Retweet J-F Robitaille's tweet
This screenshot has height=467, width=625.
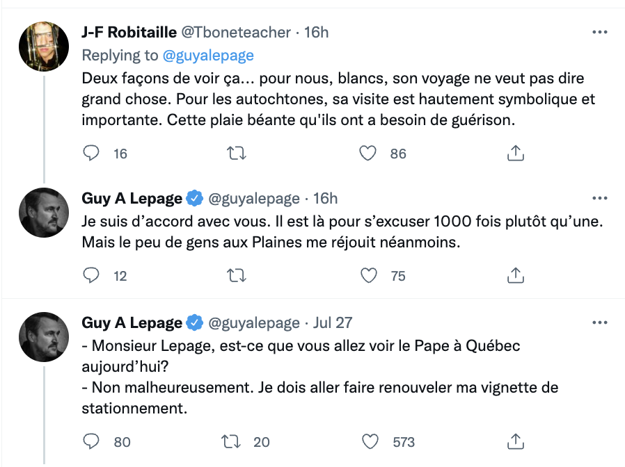[237, 154]
